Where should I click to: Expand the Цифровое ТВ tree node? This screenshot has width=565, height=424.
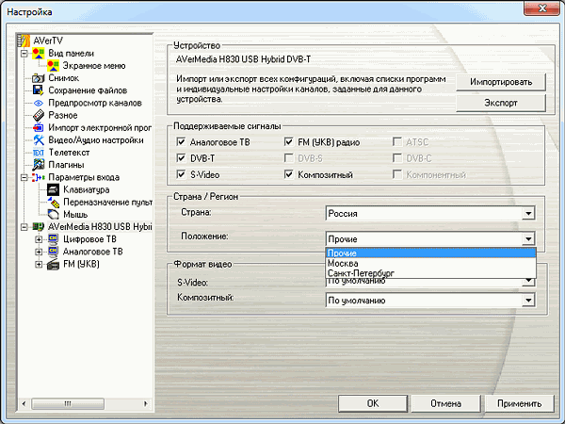point(39,239)
